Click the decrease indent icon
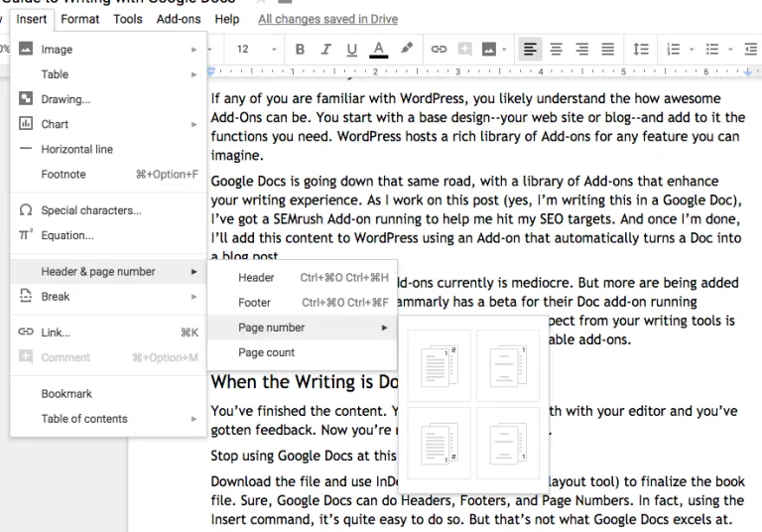 point(751,49)
